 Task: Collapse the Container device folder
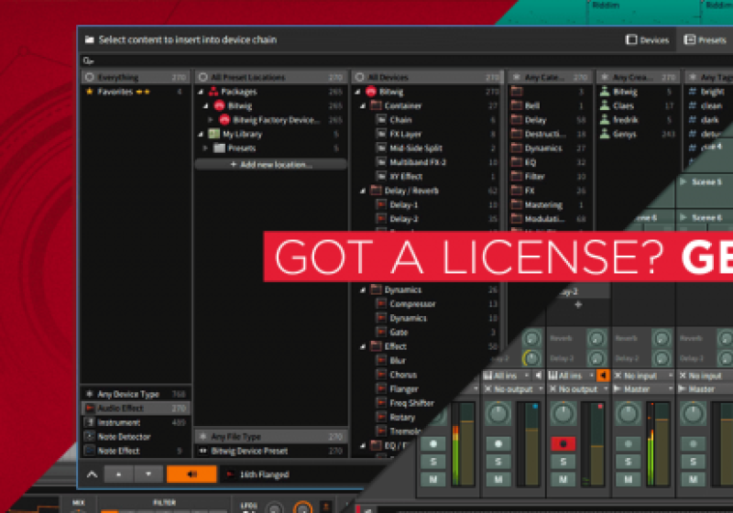coord(363,106)
